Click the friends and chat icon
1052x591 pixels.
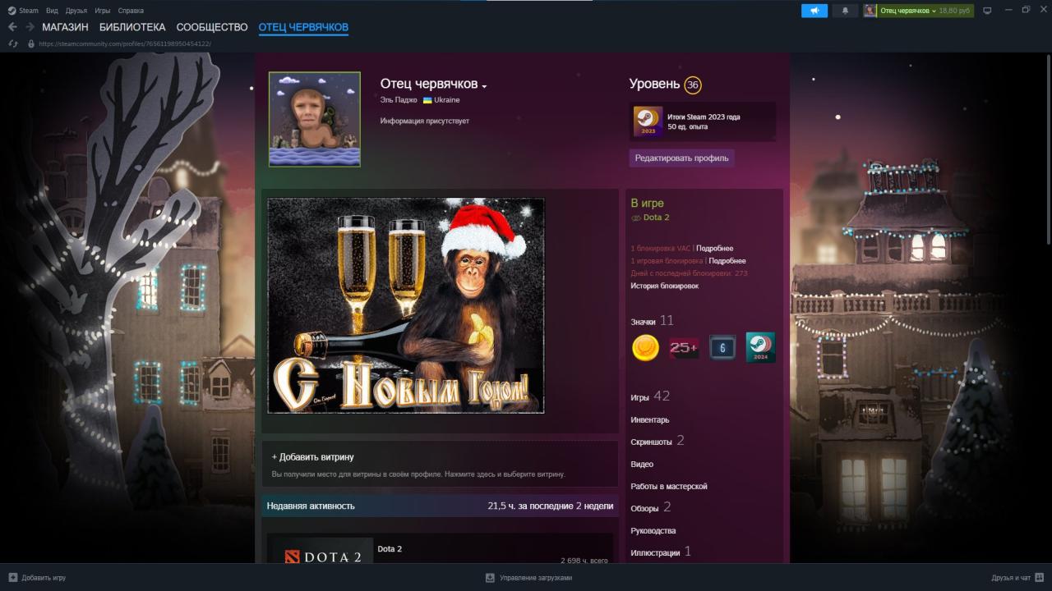coord(1040,577)
